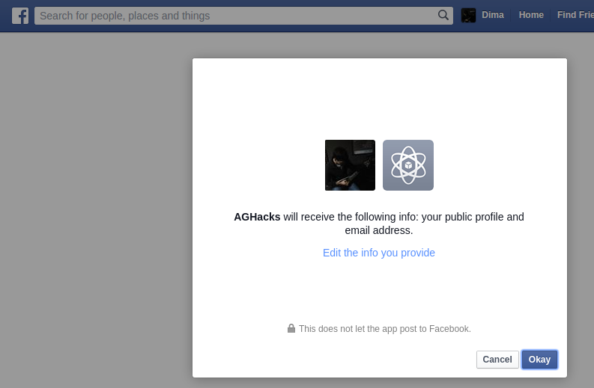The height and width of the screenshot is (388, 594).
Task: Click the search magnifier icon
Action: click(x=443, y=15)
